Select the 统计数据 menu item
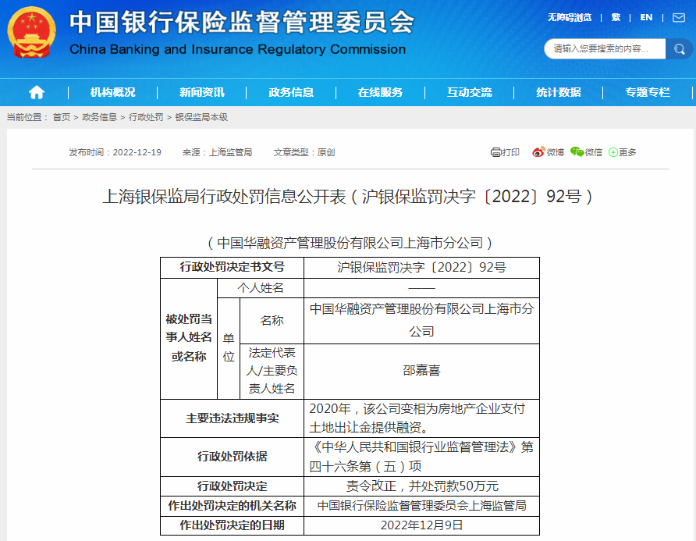Viewport: 696px width, 541px height. [x=558, y=92]
